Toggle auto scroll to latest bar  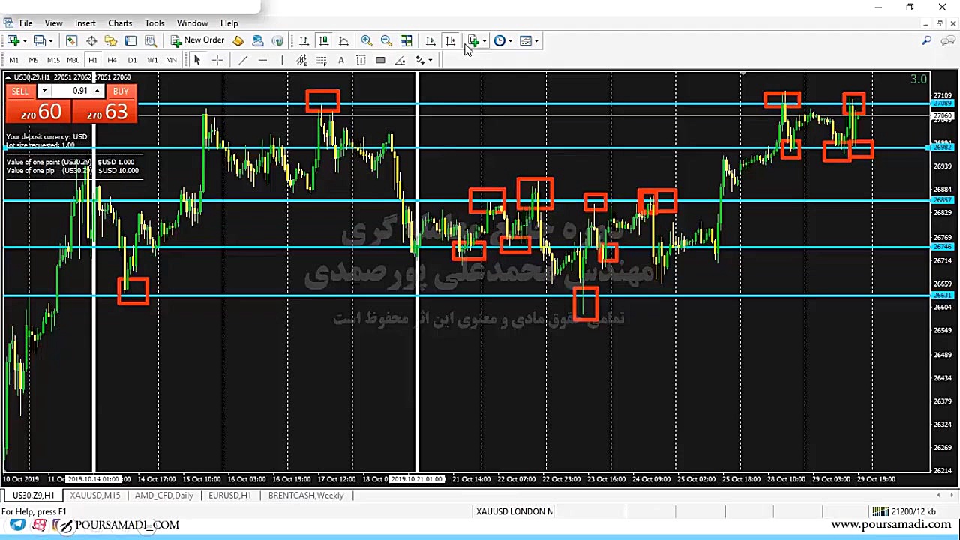[x=430, y=40]
